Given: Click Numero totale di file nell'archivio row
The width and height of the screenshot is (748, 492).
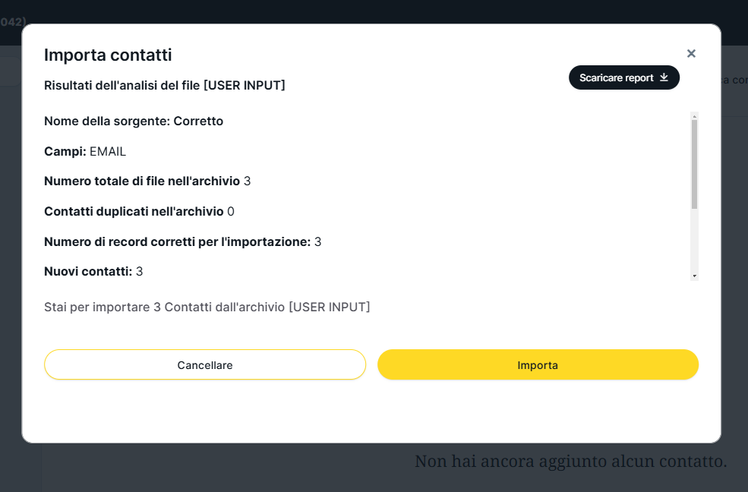Looking at the screenshot, I should 147,181.
